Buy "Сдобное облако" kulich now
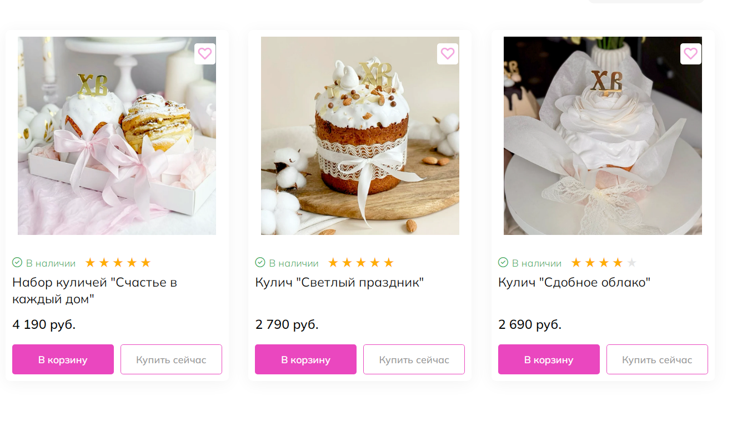 click(x=657, y=359)
